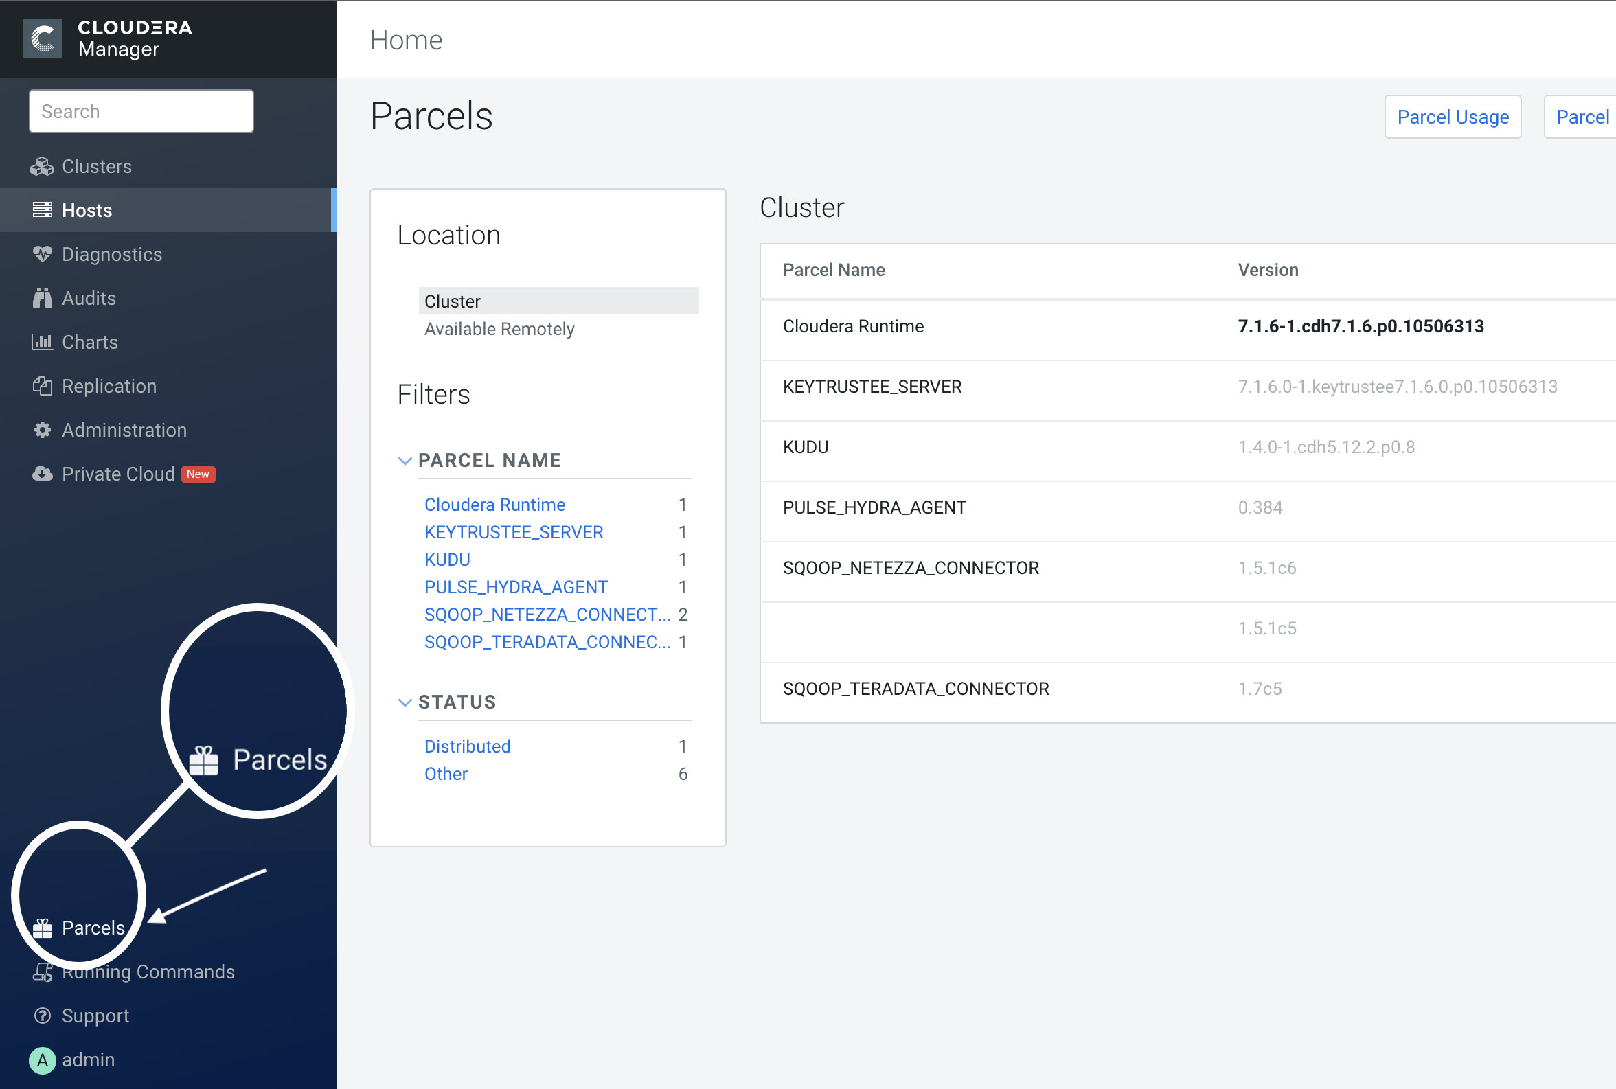Click the Private Cloud download icon

tap(43, 474)
